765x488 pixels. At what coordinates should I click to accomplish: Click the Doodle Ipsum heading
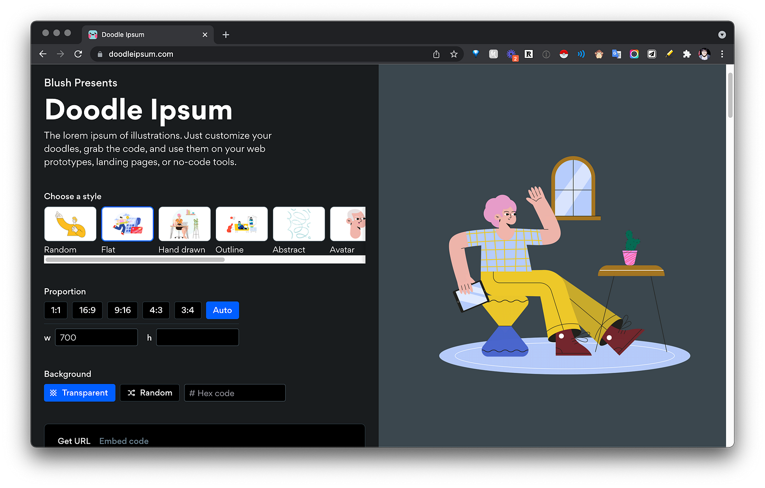coord(139,110)
